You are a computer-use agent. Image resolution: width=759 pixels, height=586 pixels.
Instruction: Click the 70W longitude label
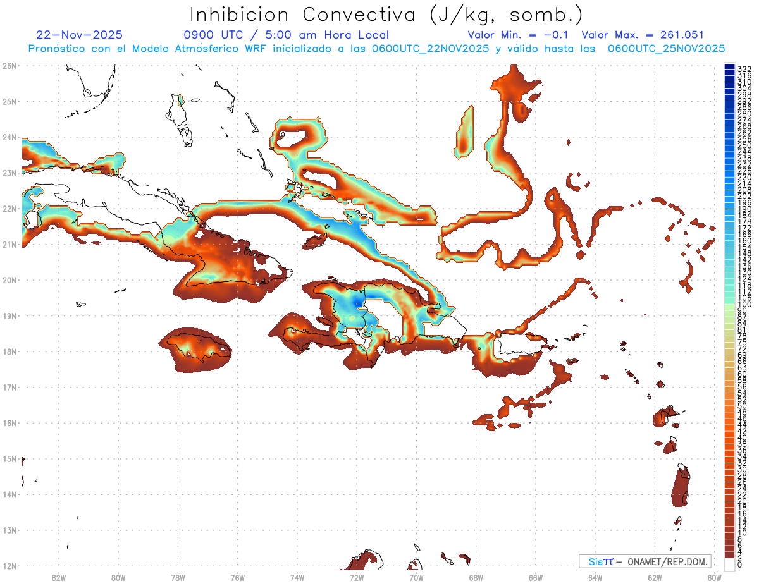point(416,577)
